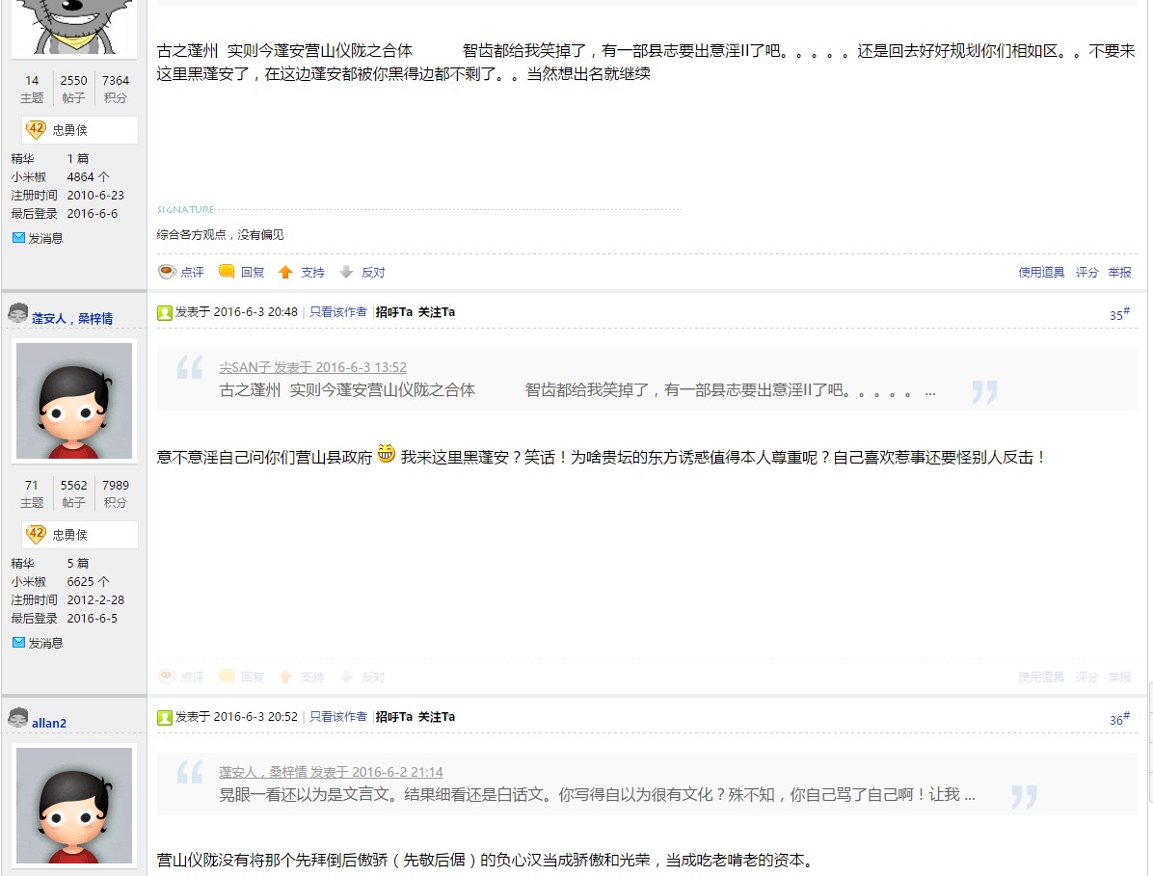1153x876 pixels.
Task: Click the 点评 comment icon under the first post
Action: [x=167, y=272]
